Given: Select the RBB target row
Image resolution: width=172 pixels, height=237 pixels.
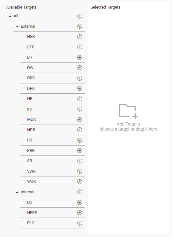Looking at the screenshot, I should click(53, 151).
